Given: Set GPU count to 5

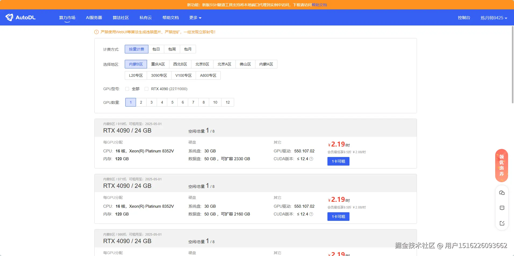Looking at the screenshot, I should (x=173, y=102).
